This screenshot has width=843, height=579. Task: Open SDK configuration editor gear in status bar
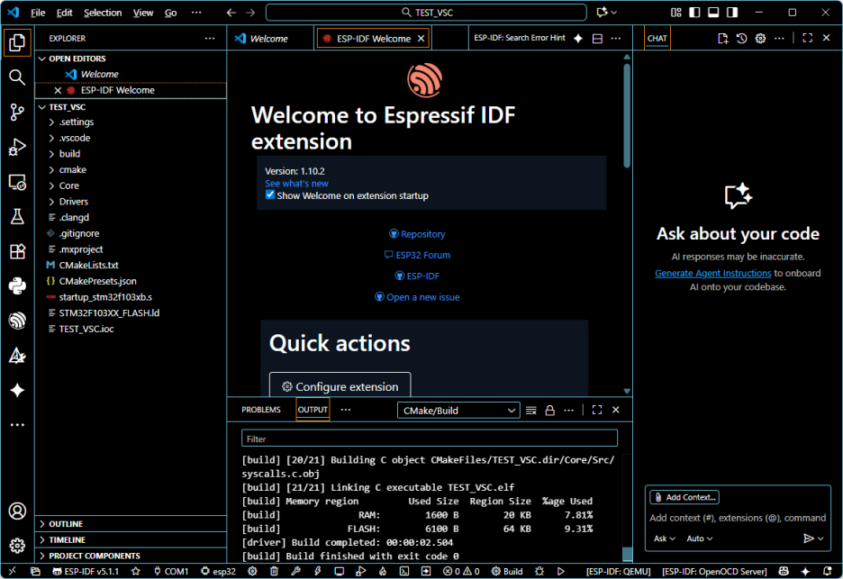point(252,572)
